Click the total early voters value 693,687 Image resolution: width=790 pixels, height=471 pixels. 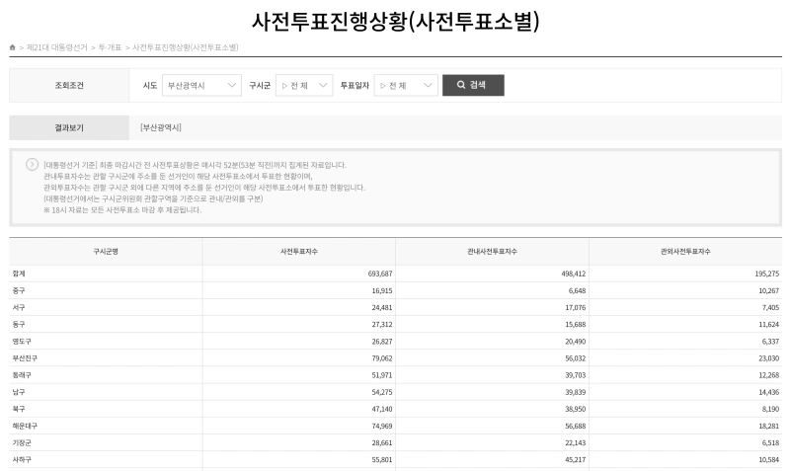380,274
